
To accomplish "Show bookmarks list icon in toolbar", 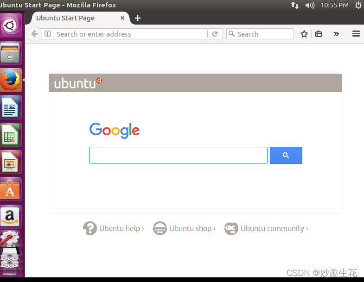I will 319,34.
